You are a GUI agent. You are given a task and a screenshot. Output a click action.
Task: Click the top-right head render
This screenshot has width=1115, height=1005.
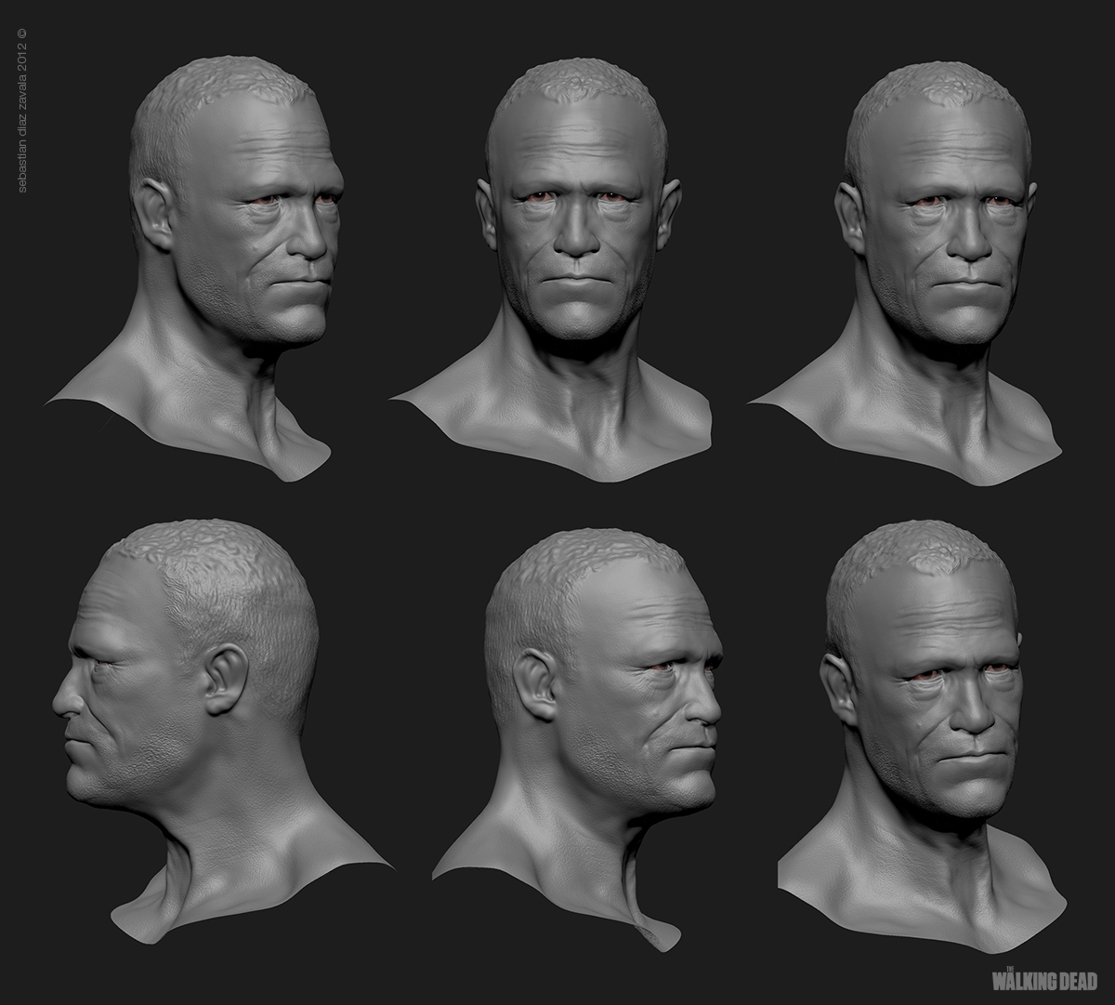(x=906, y=272)
